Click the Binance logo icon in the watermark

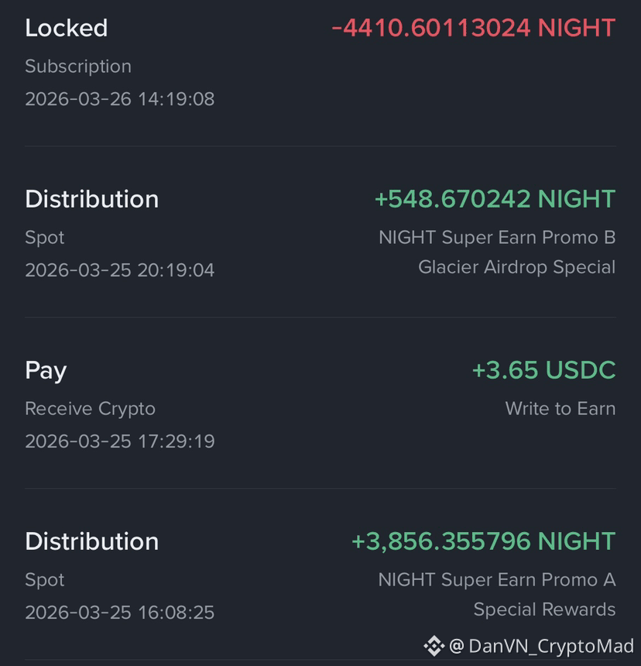434,646
